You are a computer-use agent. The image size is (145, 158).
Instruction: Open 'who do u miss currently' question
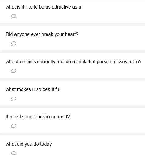74,62
